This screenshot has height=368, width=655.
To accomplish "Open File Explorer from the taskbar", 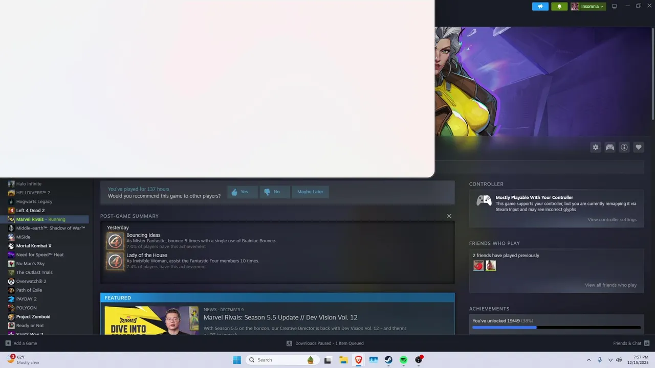I will coord(343,360).
